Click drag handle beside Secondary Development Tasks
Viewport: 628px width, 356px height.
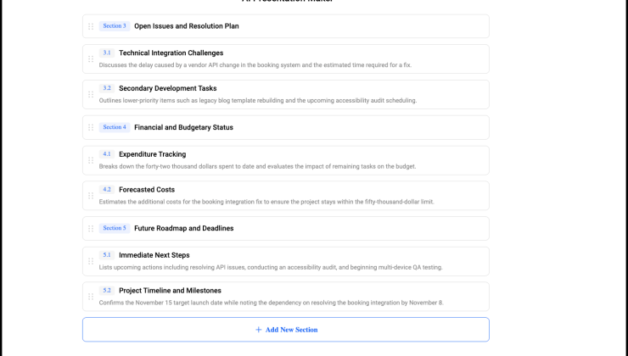(x=91, y=95)
